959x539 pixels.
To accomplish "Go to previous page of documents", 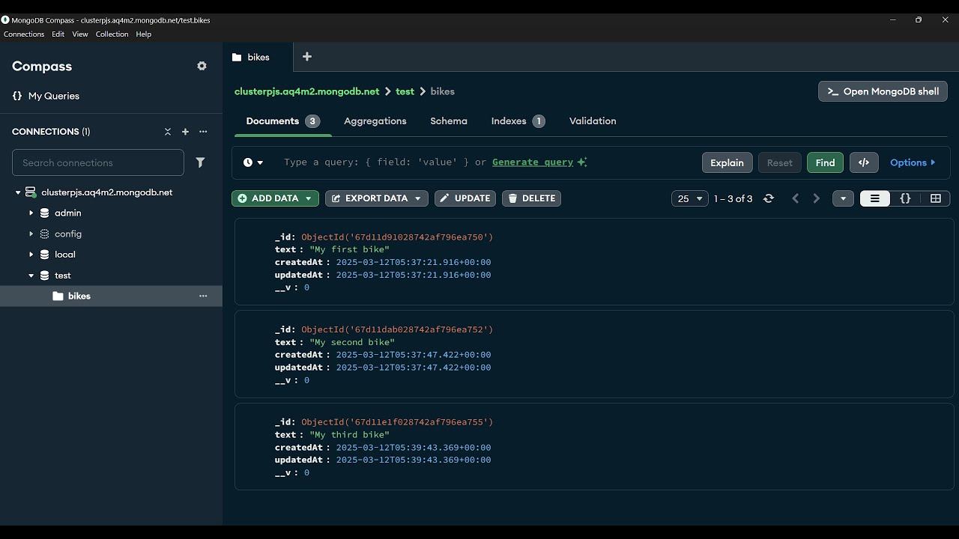I will (x=796, y=198).
